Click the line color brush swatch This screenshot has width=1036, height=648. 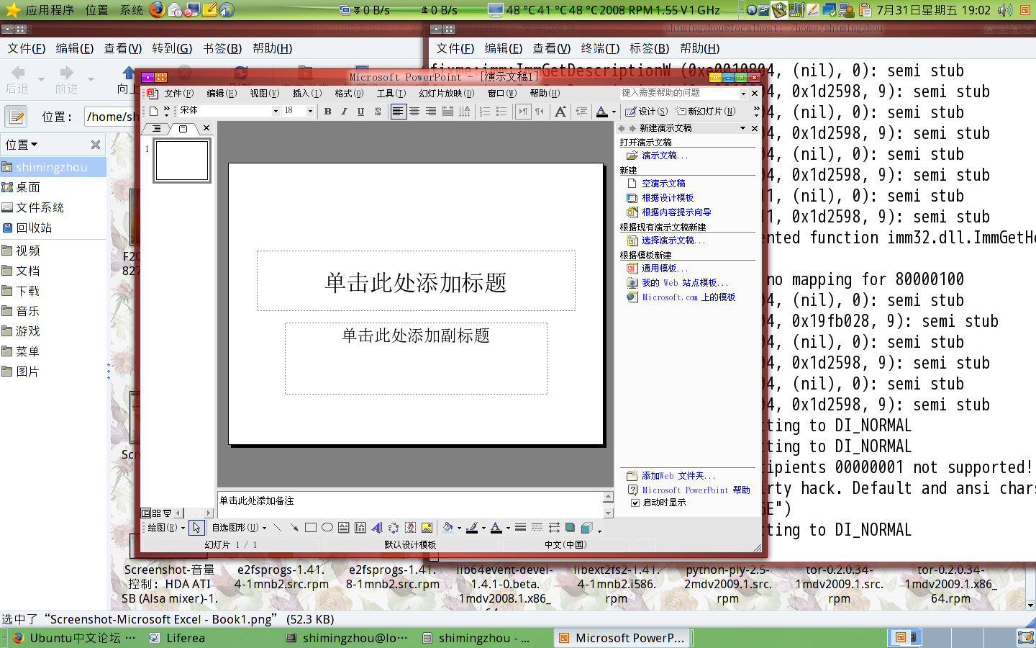point(473,527)
